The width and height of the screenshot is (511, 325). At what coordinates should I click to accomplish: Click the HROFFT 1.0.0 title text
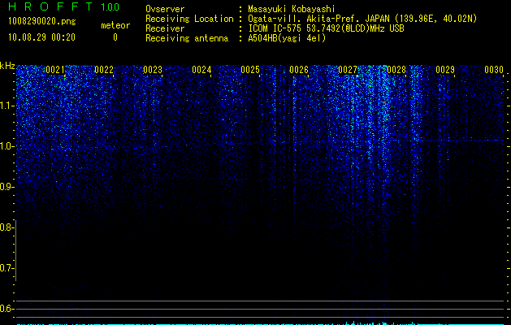tap(63, 6)
